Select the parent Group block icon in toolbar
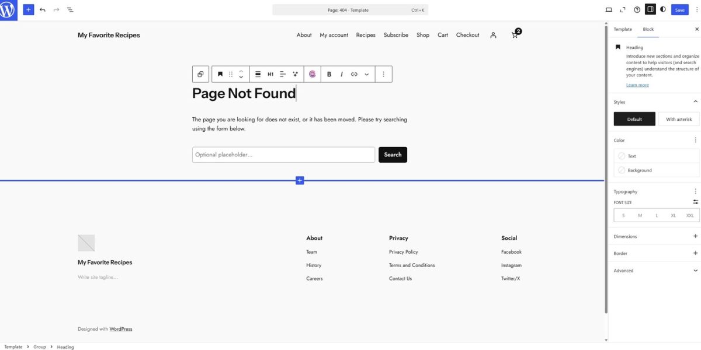 (200, 73)
